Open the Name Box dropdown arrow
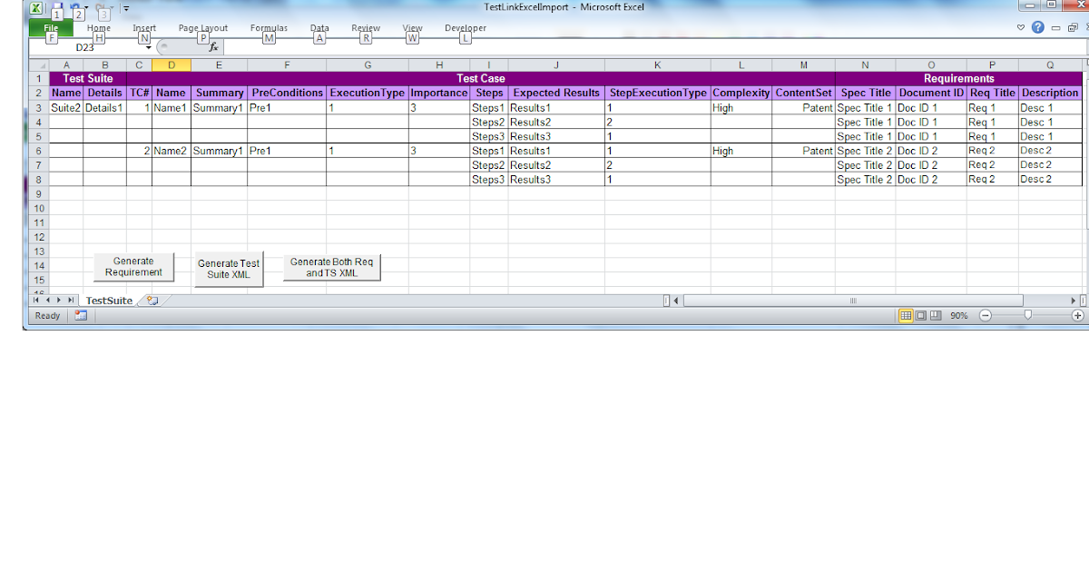Image resolution: width=1089 pixels, height=572 pixels. pos(148,46)
